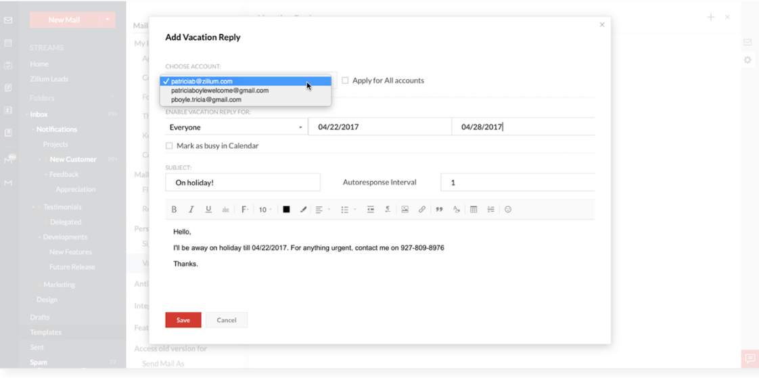Check Apply for All accounts
Image resolution: width=759 pixels, height=378 pixels.
click(345, 81)
